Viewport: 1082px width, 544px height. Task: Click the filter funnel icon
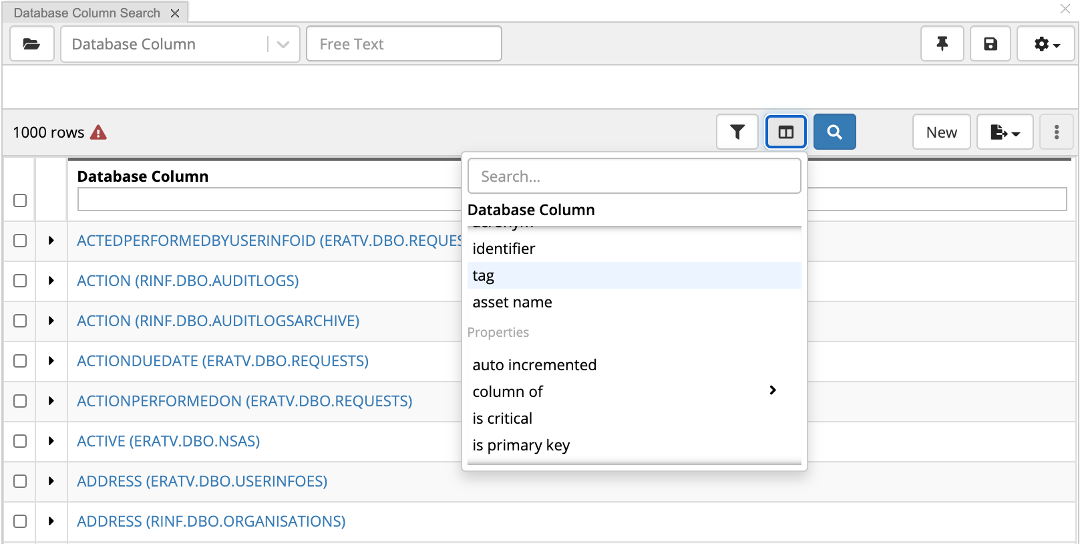tap(737, 132)
